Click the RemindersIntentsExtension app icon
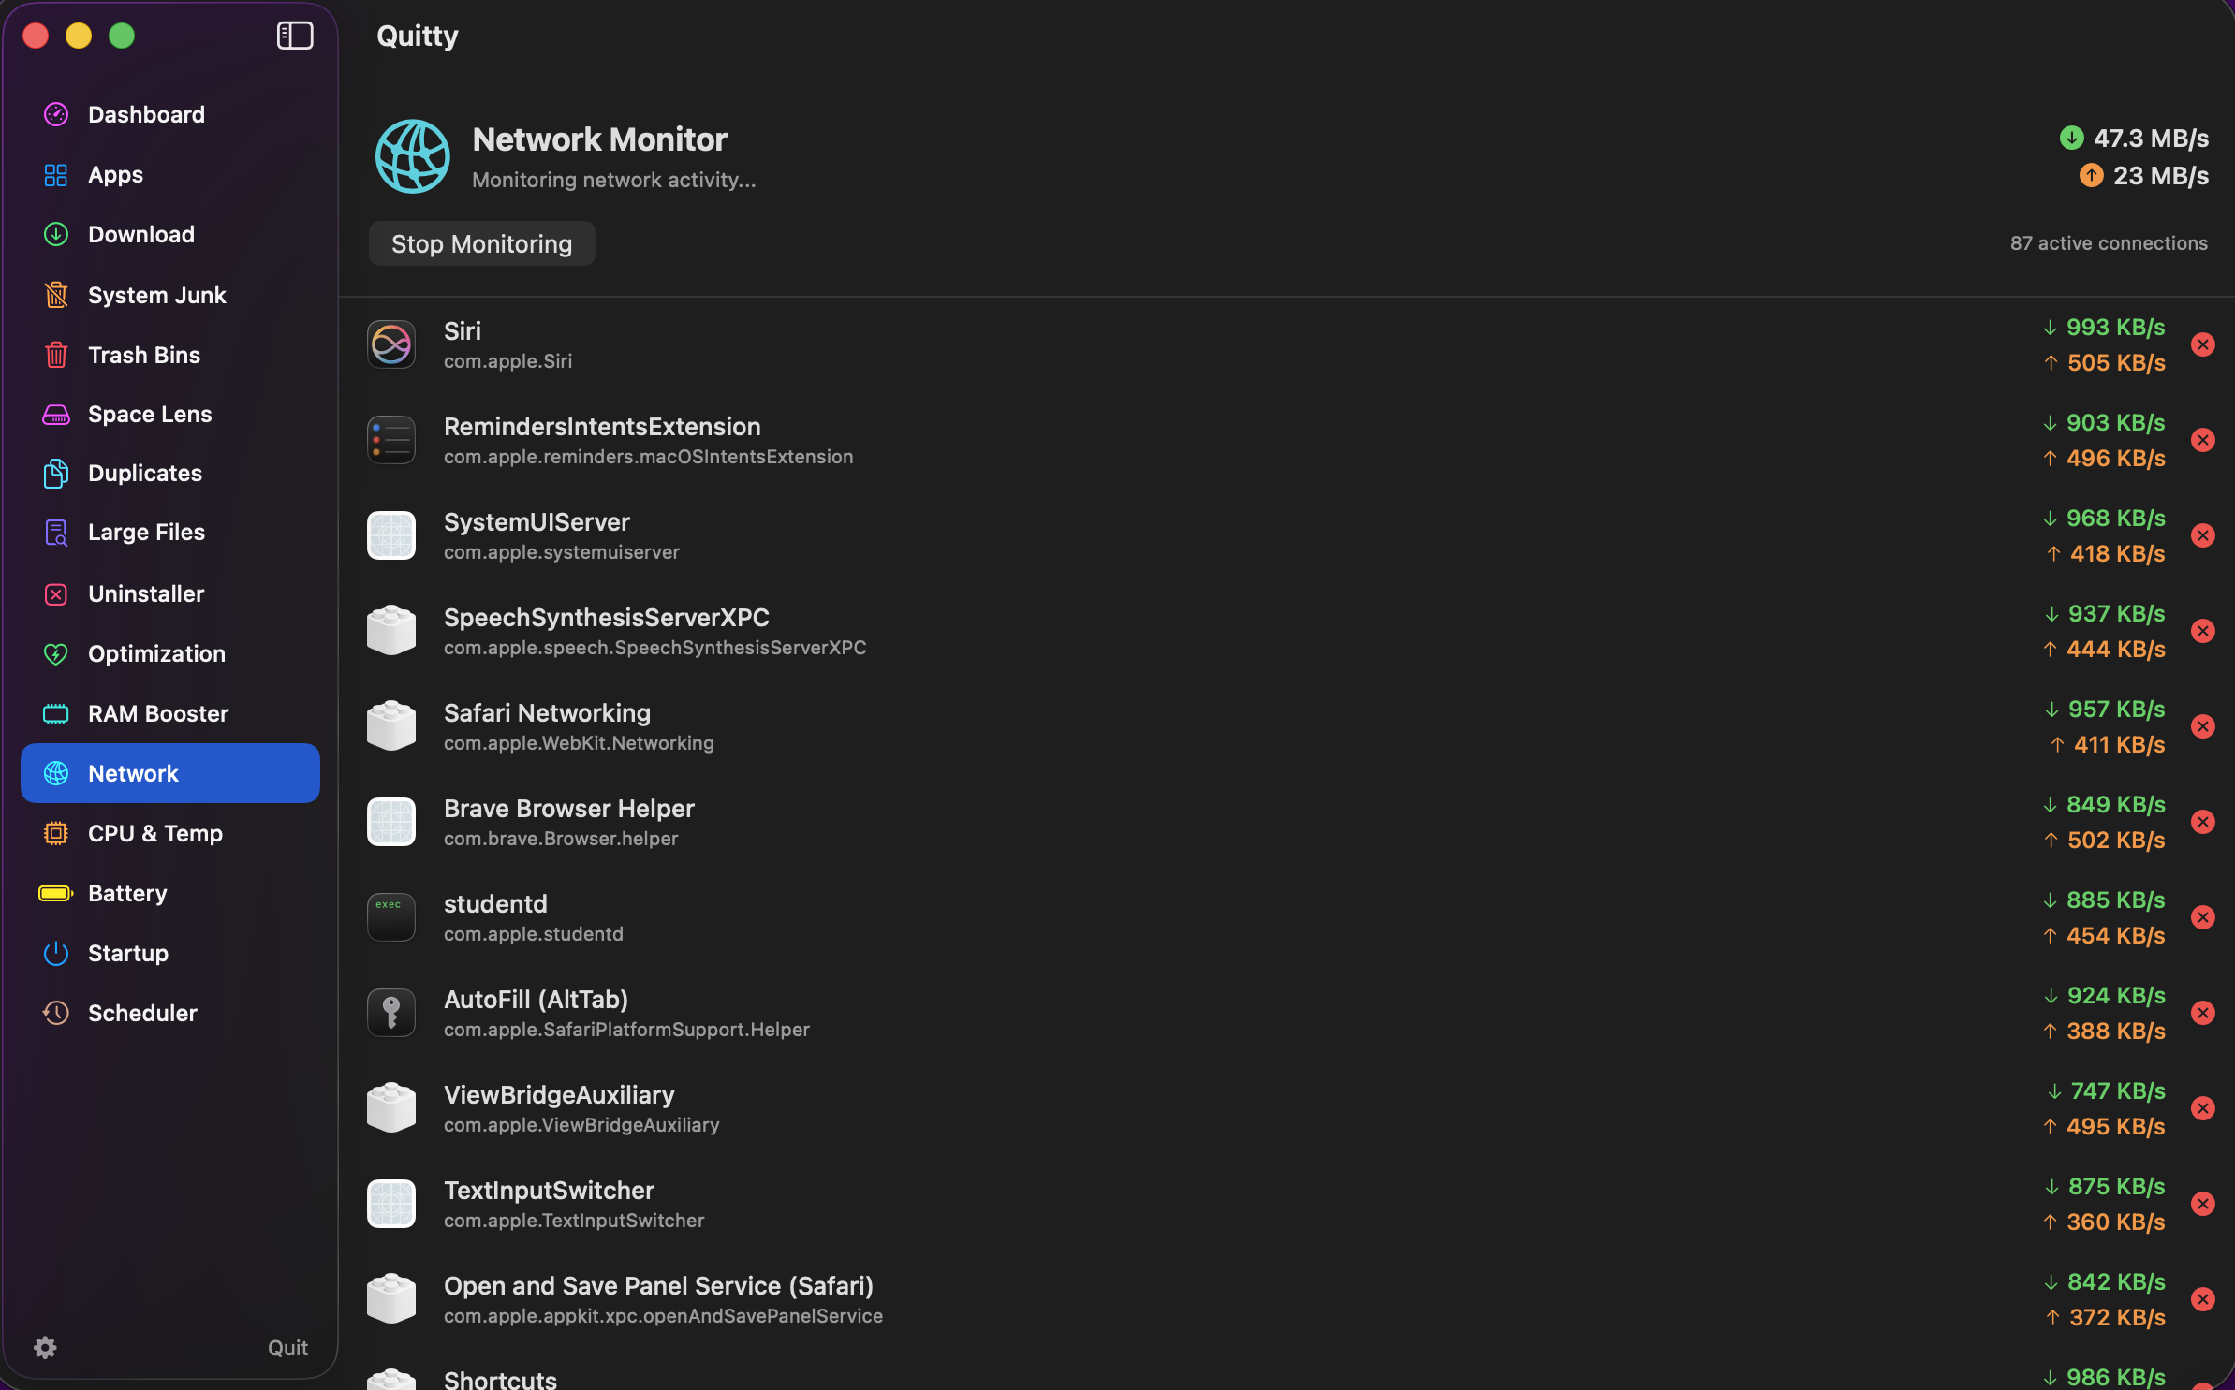 pos(391,441)
